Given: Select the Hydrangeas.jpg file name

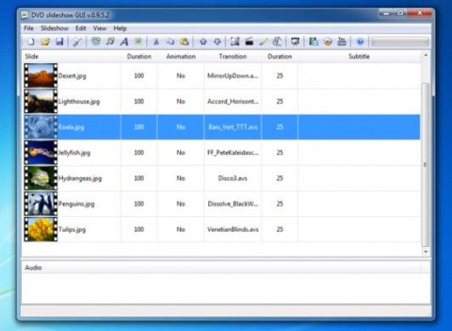Looking at the screenshot, I should point(80,178).
